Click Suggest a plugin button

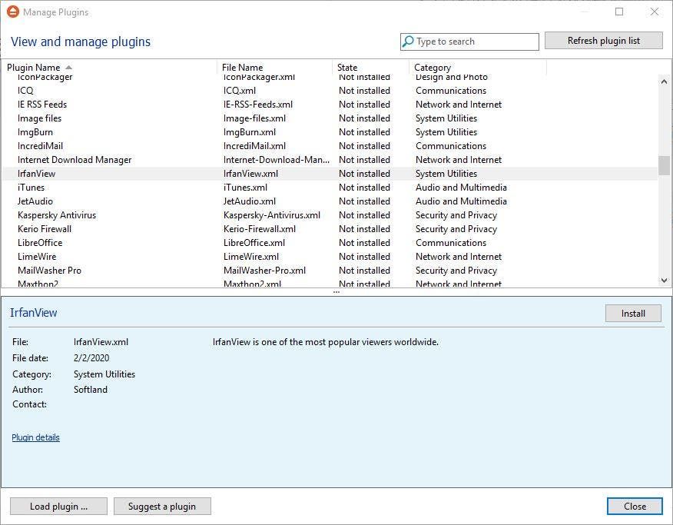162,506
